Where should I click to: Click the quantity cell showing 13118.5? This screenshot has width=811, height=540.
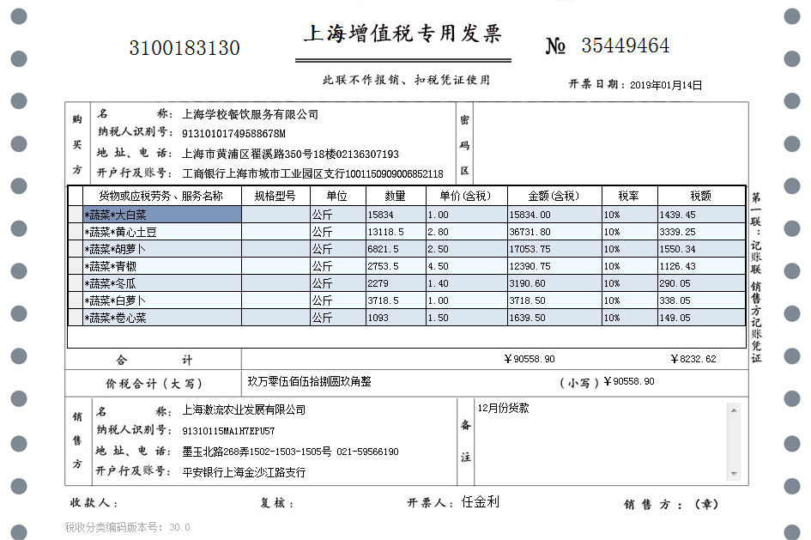tap(395, 232)
